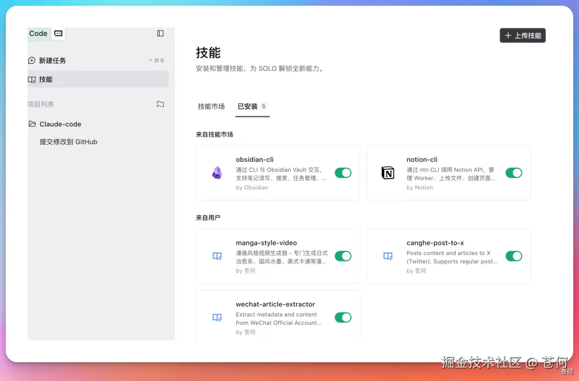This screenshot has height=381, width=579.
Task: Expand the Claude-code project folder
Action: (x=60, y=124)
